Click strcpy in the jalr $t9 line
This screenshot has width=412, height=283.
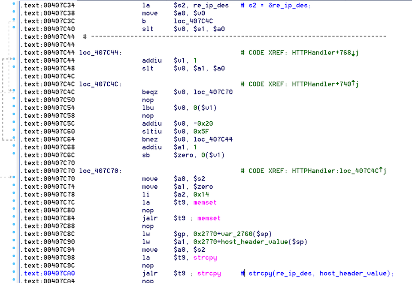tap(209, 273)
